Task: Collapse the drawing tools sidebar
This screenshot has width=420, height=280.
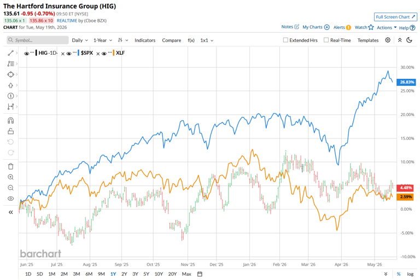Action: coord(11,212)
